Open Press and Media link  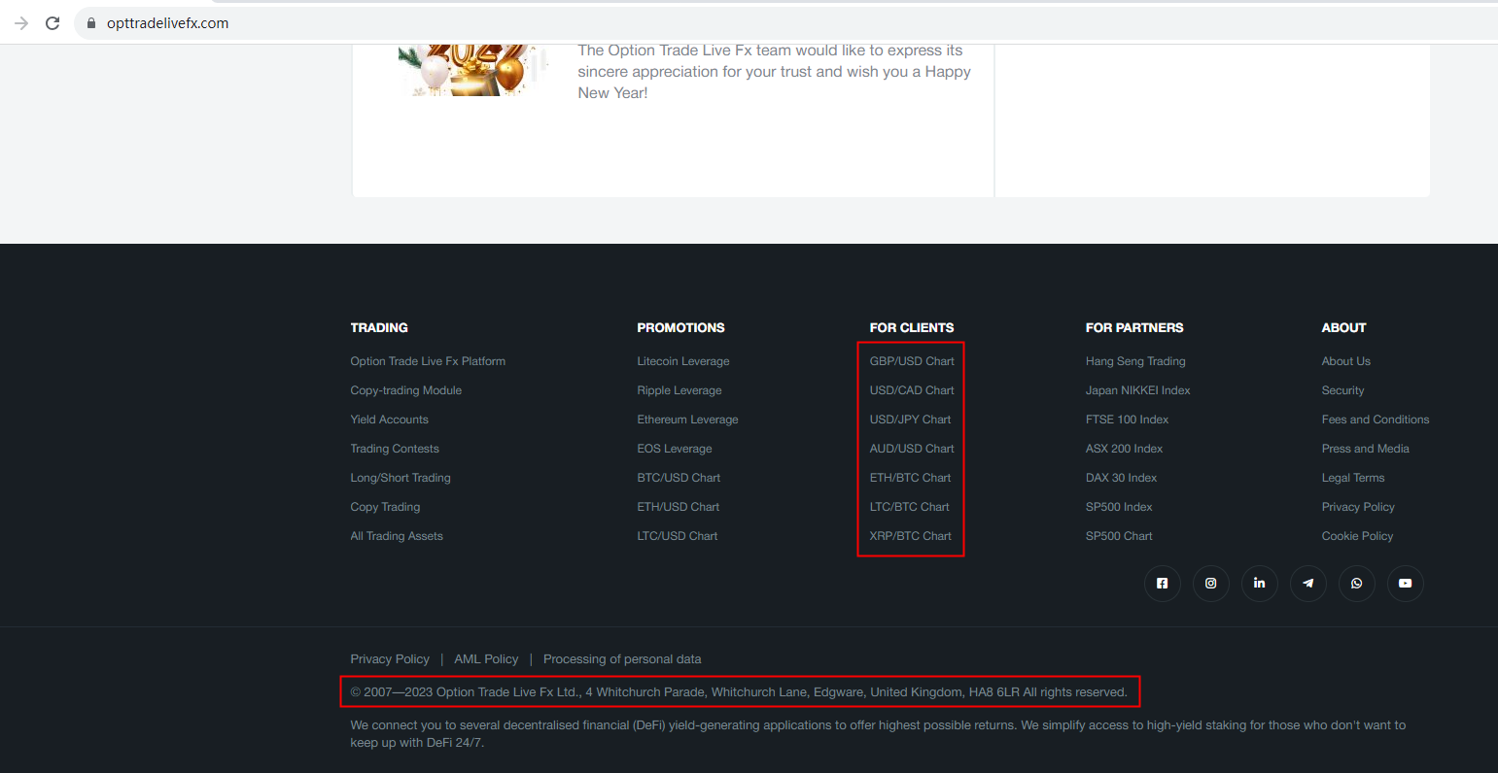pyautogui.click(x=1366, y=449)
